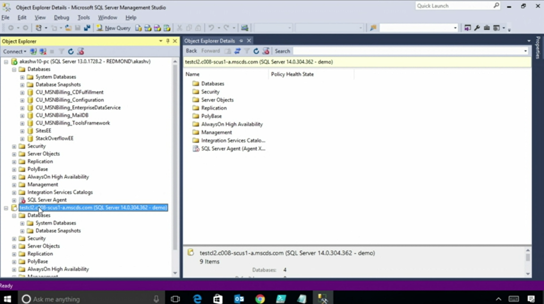Click the Save All toolbar icon
Image resolution: width=544 pixels, height=304 pixels.
(87, 28)
